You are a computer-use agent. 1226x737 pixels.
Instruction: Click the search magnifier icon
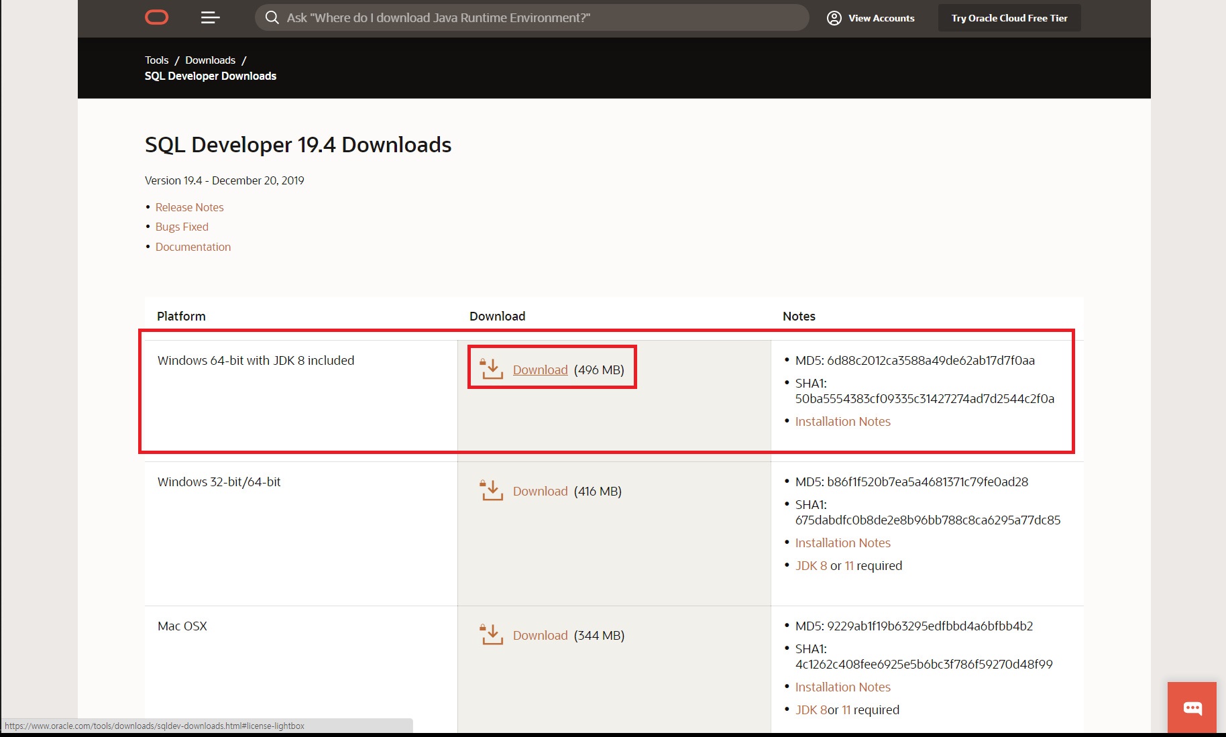click(x=272, y=17)
